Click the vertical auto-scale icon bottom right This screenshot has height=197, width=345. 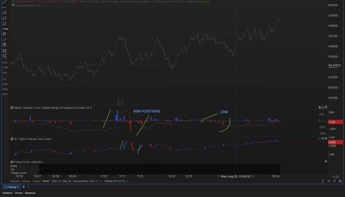[x=323, y=181]
